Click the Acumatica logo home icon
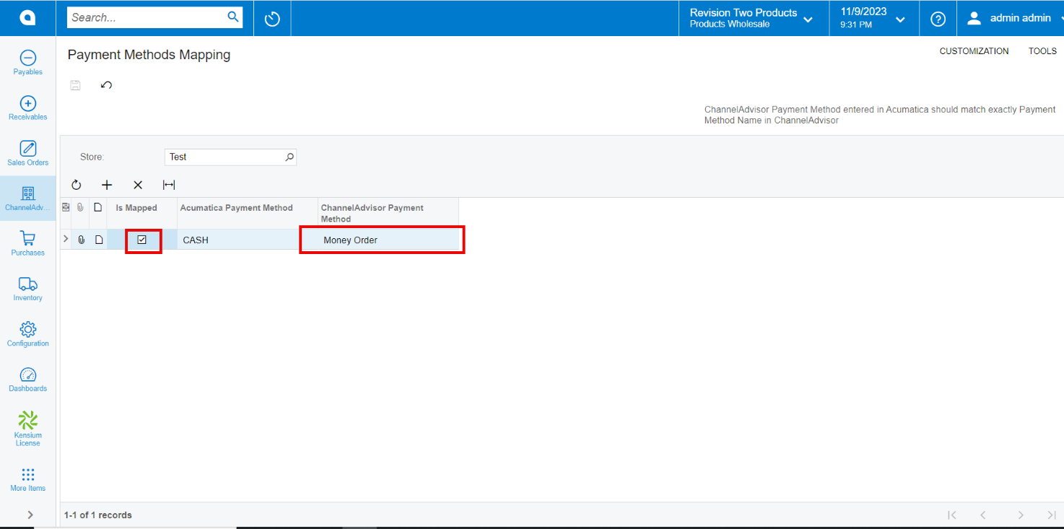 click(x=27, y=18)
